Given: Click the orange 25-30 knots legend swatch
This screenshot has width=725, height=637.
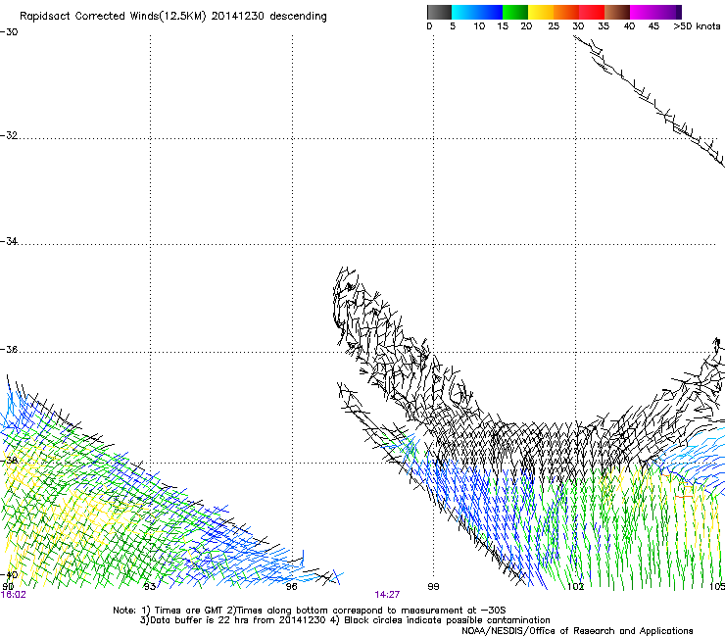Looking at the screenshot, I should click(x=566, y=12).
